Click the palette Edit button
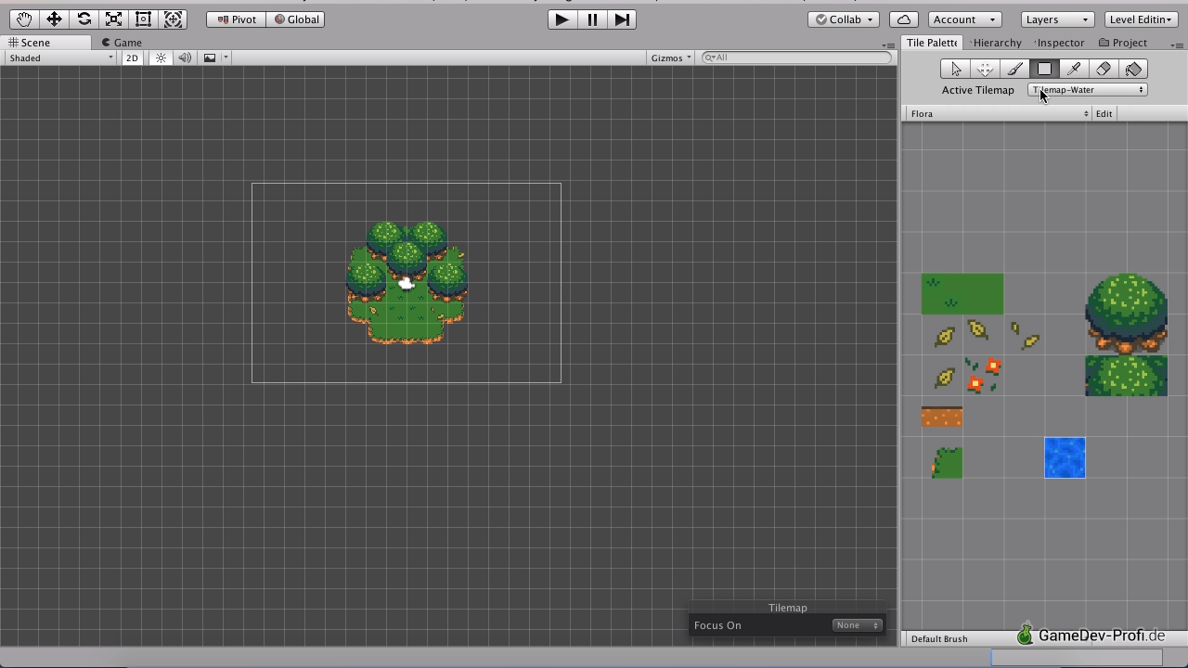The height and width of the screenshot is (668, 1188). (1104, 114)
